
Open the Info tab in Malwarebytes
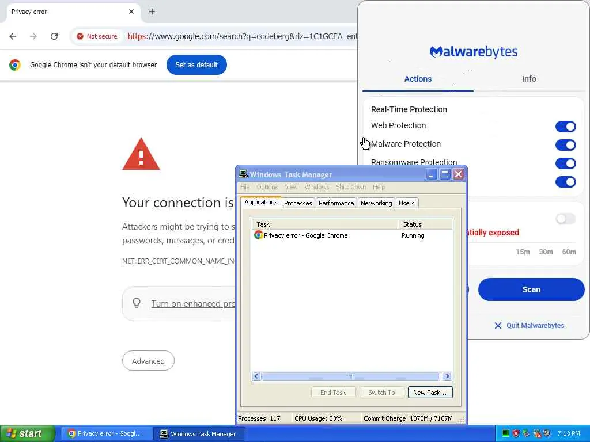point(529,79)
